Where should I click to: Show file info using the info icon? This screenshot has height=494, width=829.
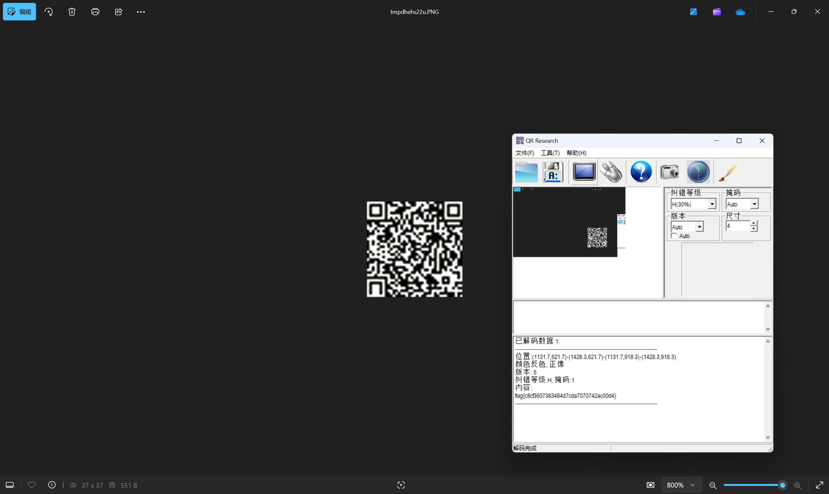click(x=52, y=485)
